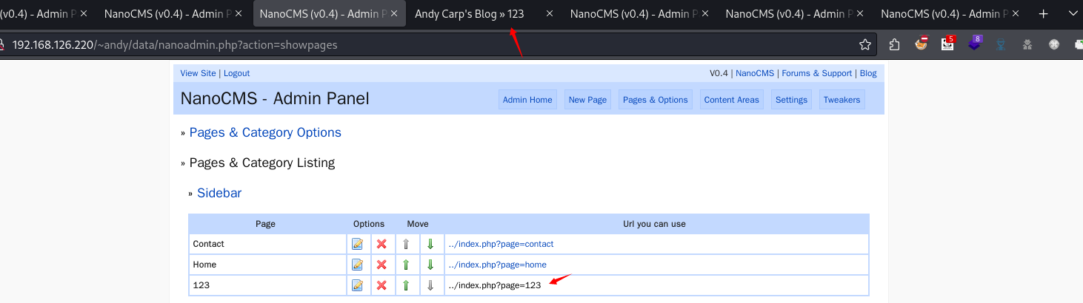This screenshot has width=1083, height=303.
Task: Edit the 123 page
Action: (358, 285)
